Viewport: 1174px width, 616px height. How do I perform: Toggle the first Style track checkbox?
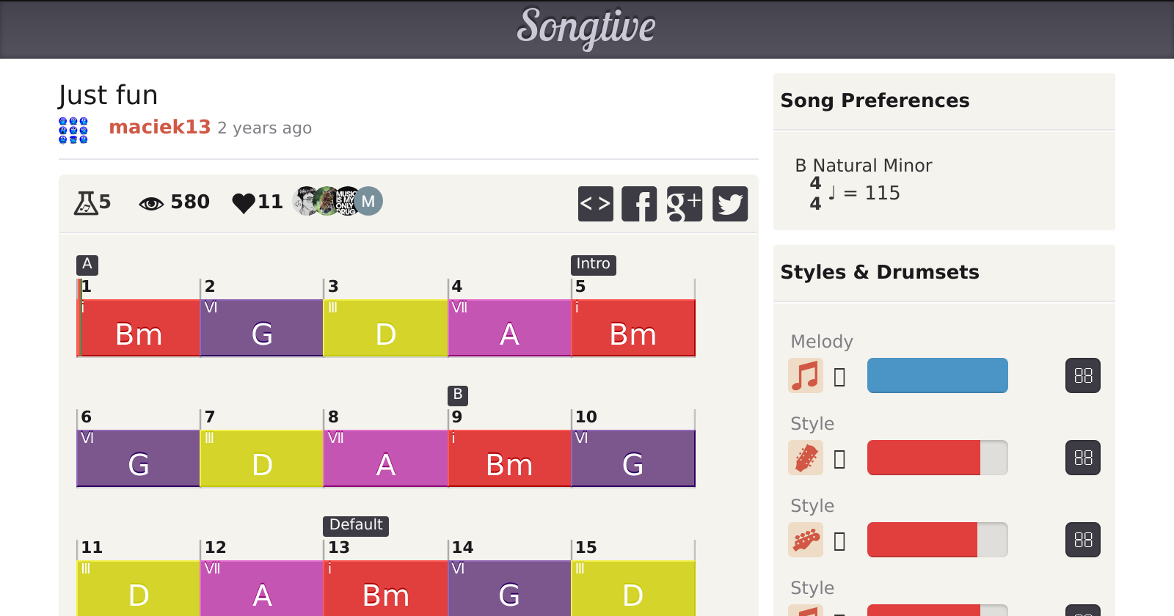coord(840,459)
